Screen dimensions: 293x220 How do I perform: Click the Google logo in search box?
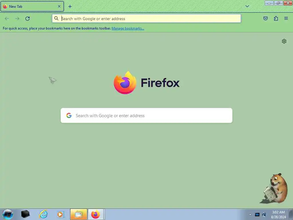coord(69,115)
